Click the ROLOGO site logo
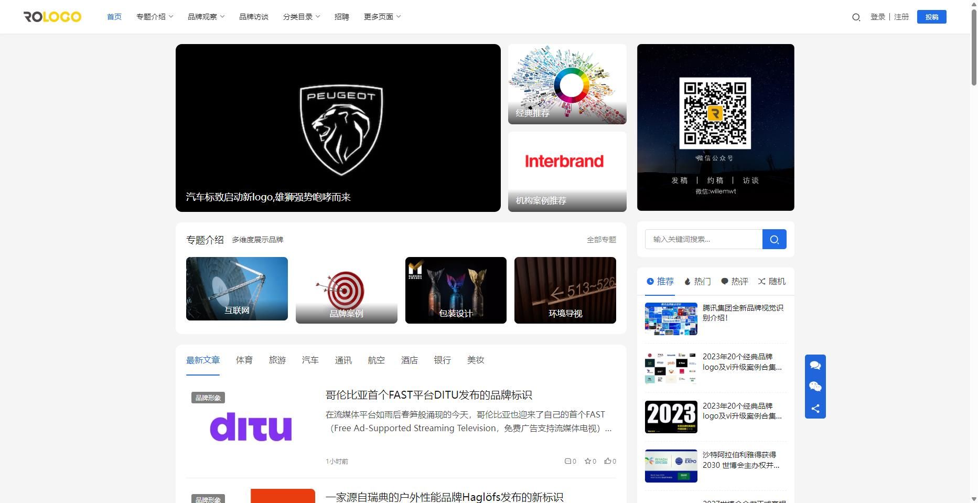The height and width of the screenshot is (503, 978). [x=52, y=17]
